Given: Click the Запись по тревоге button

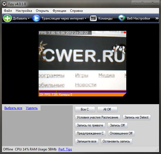Looking at the screenshot, I should pos(90,125).
